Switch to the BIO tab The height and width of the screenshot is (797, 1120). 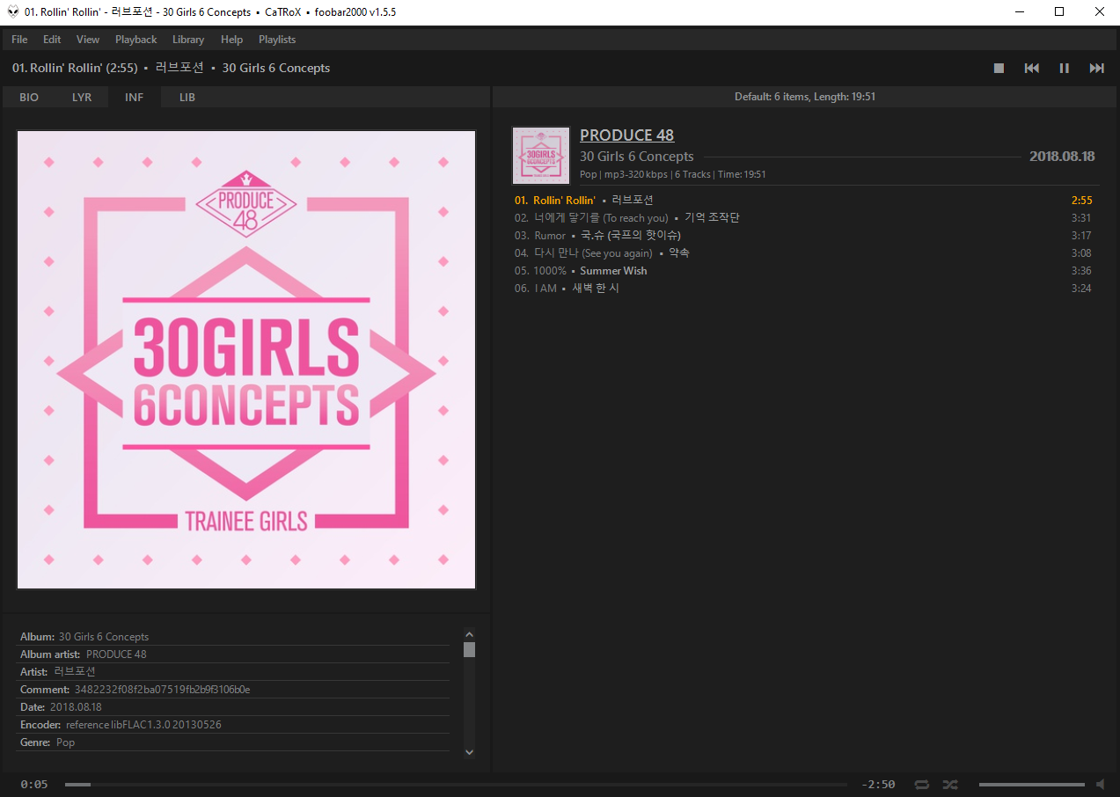(29, 97)
